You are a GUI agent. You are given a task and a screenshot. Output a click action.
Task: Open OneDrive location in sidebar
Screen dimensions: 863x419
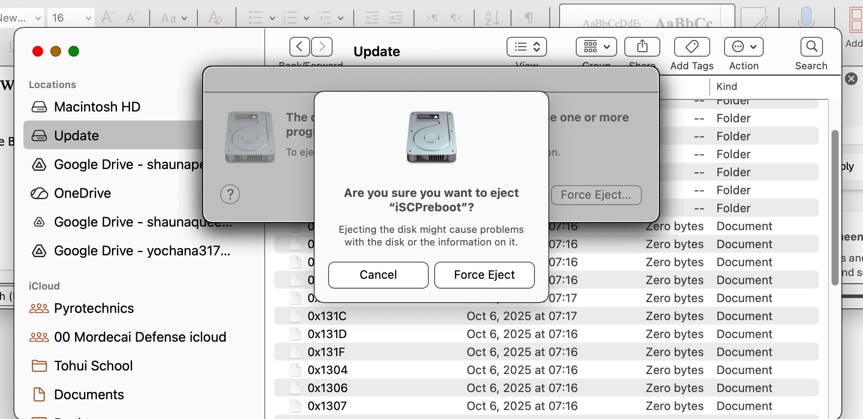pyautogui.click(x=82, y=193)
